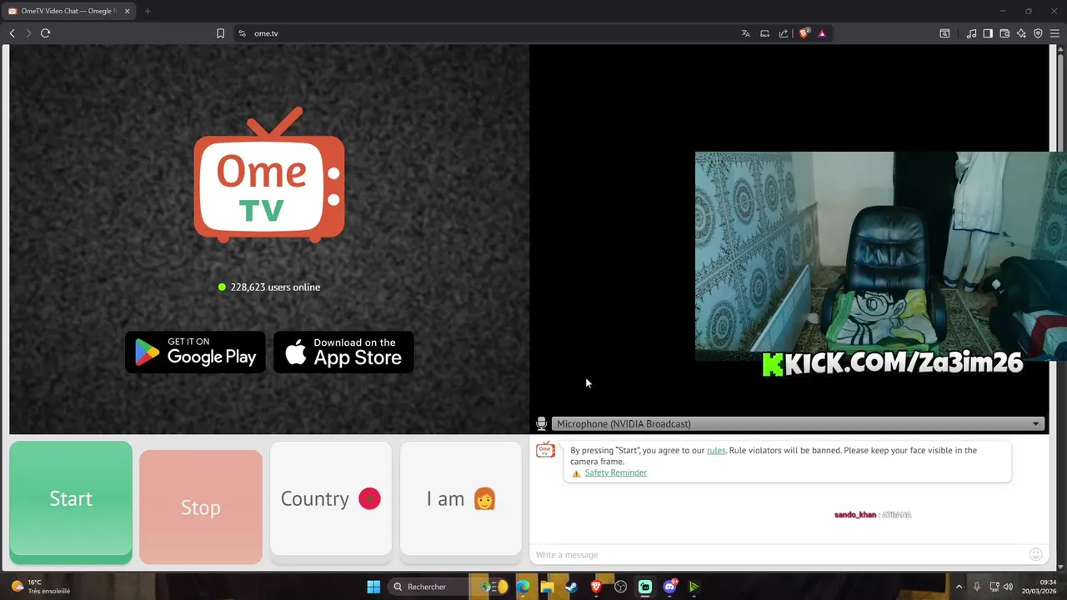Screen dimensions: 1067x600
Task: Open the Leo AI sparkle icon
Action: (x=1021, y=33)
